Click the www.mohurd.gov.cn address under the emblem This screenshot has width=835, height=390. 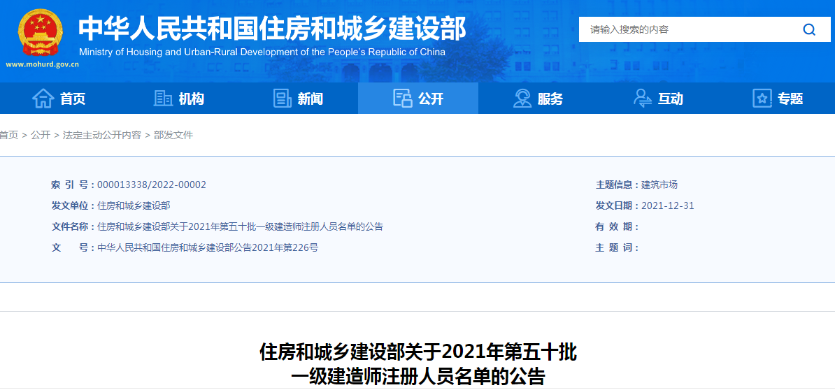[42, 64]
